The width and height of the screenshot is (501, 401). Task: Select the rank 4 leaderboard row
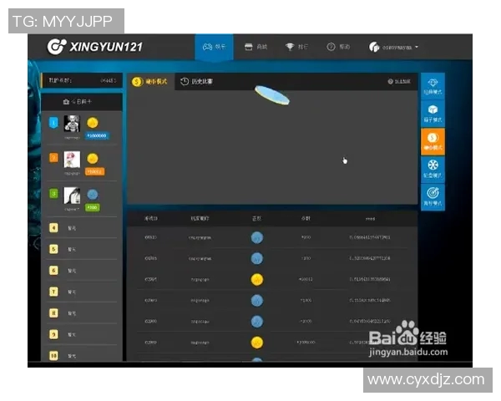click(x=82, y=228)
